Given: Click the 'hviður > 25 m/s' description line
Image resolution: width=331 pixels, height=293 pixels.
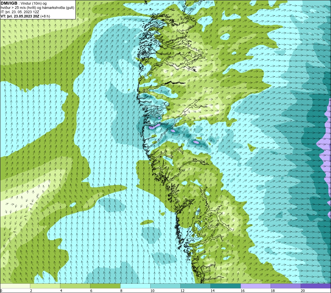Looking at the screenshot, I should 37,8.
